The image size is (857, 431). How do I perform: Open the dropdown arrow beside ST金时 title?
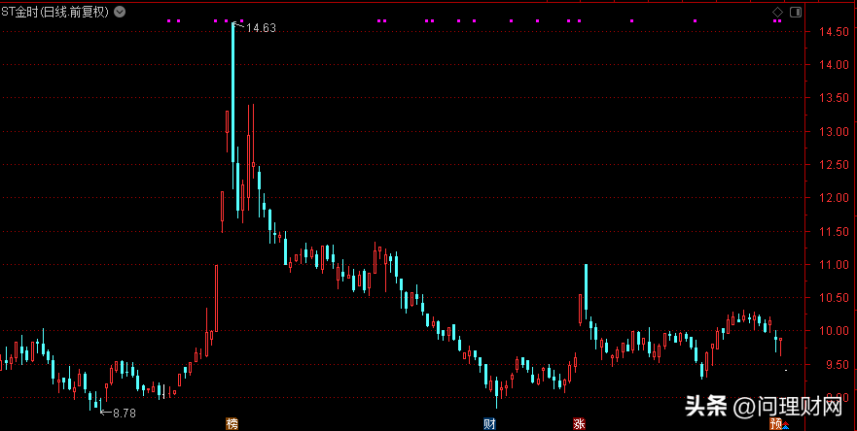119,12
